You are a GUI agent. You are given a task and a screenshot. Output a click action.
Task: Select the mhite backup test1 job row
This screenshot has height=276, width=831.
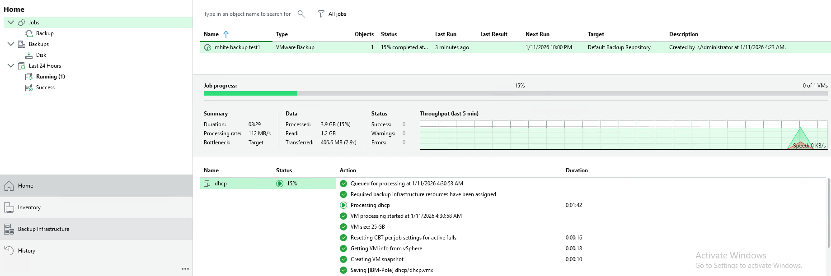tap(515, 47)
